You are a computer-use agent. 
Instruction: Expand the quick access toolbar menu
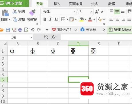tap(47, 30)
